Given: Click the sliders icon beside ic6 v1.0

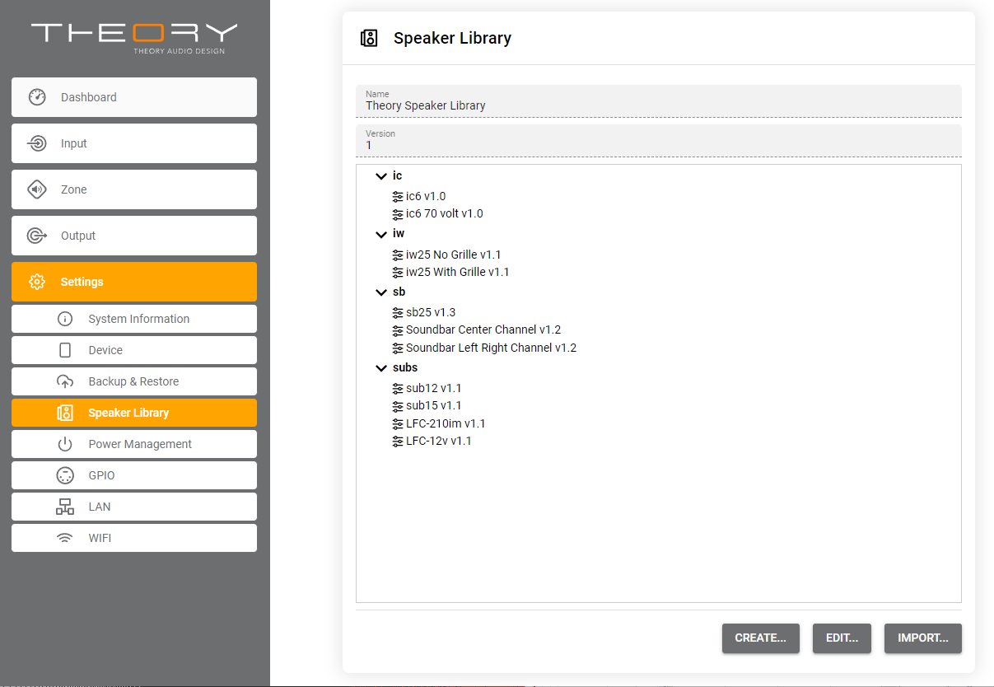Looking at the screenshot, I should [x=399, y=197].
